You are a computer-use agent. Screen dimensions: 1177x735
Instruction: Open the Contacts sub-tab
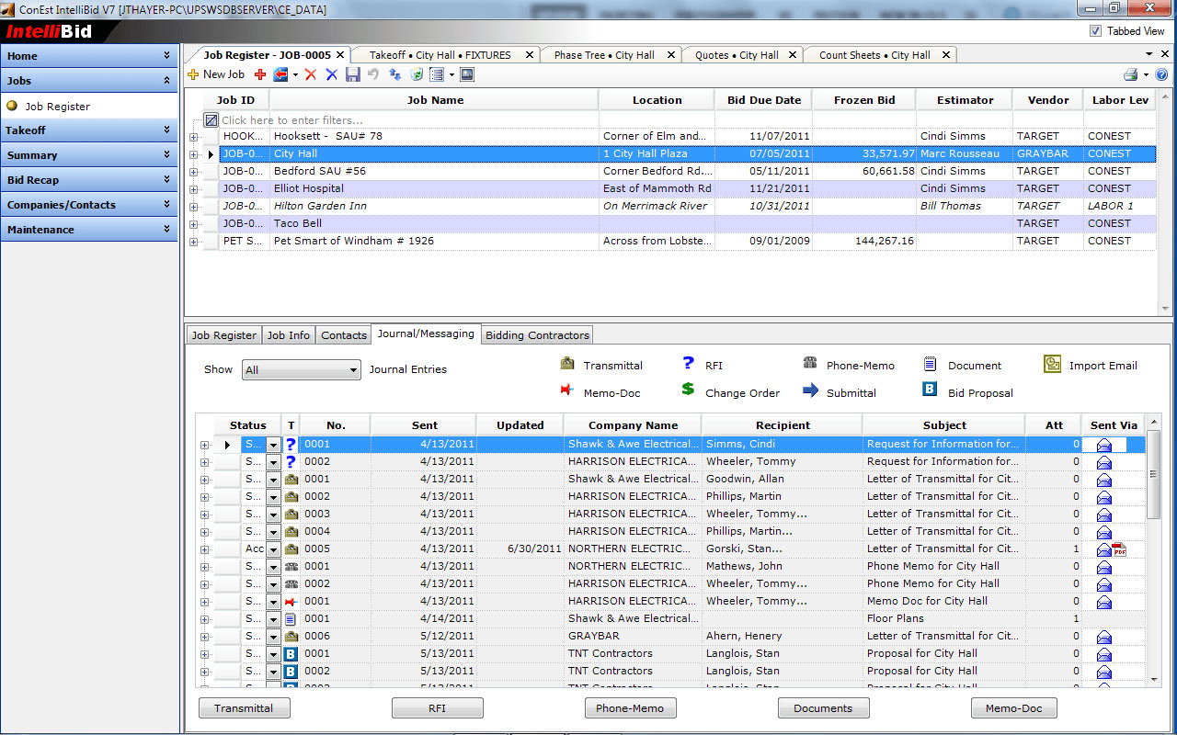344,335
